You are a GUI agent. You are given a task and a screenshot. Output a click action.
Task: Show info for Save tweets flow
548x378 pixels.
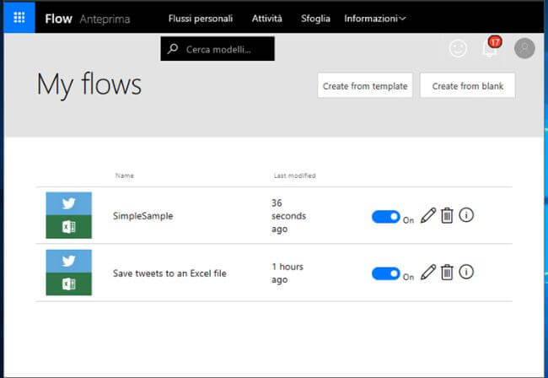[x=466, y=272]
